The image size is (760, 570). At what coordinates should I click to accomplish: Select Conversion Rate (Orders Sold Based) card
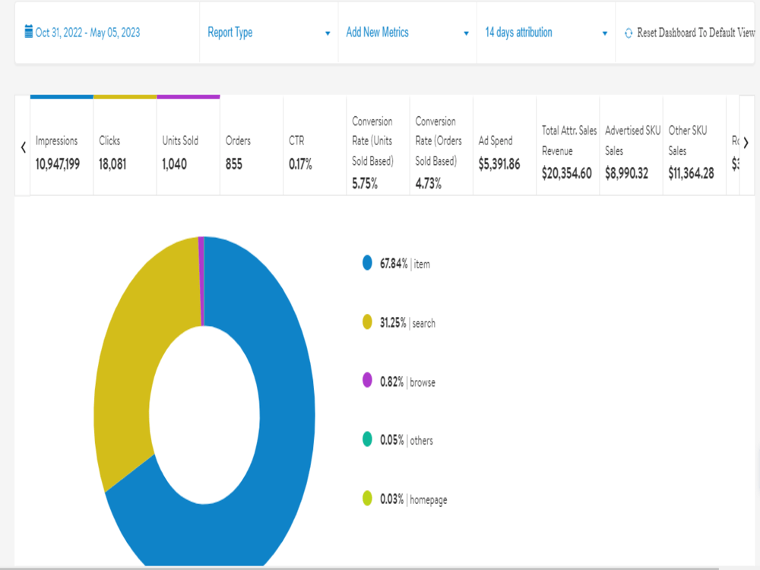[x=442, y=145]
